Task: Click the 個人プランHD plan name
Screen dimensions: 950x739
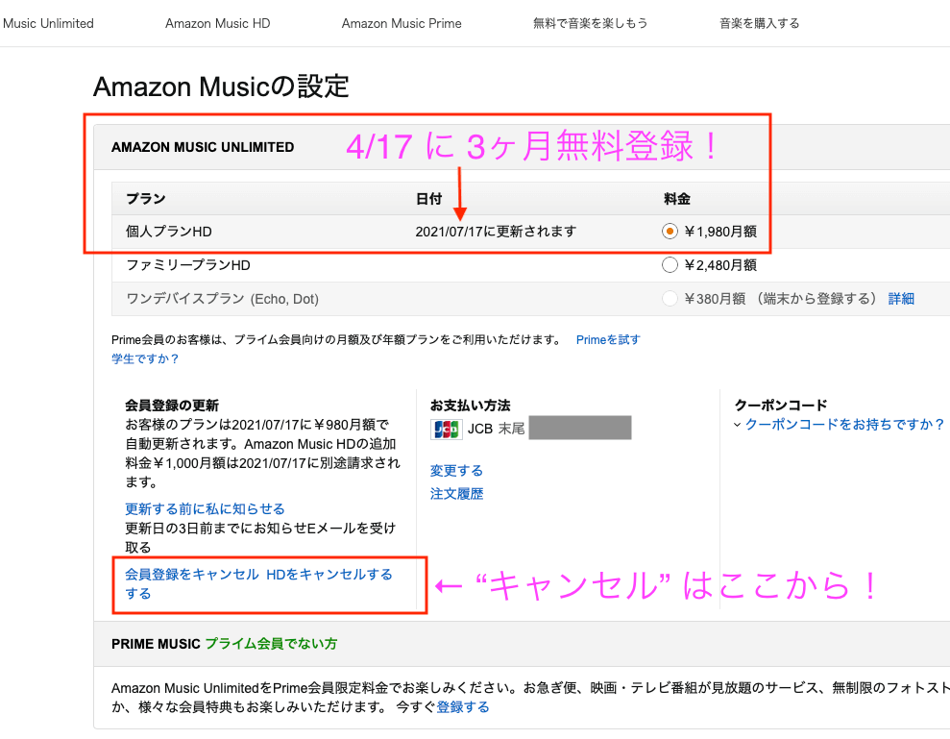Action: point(169,232)
